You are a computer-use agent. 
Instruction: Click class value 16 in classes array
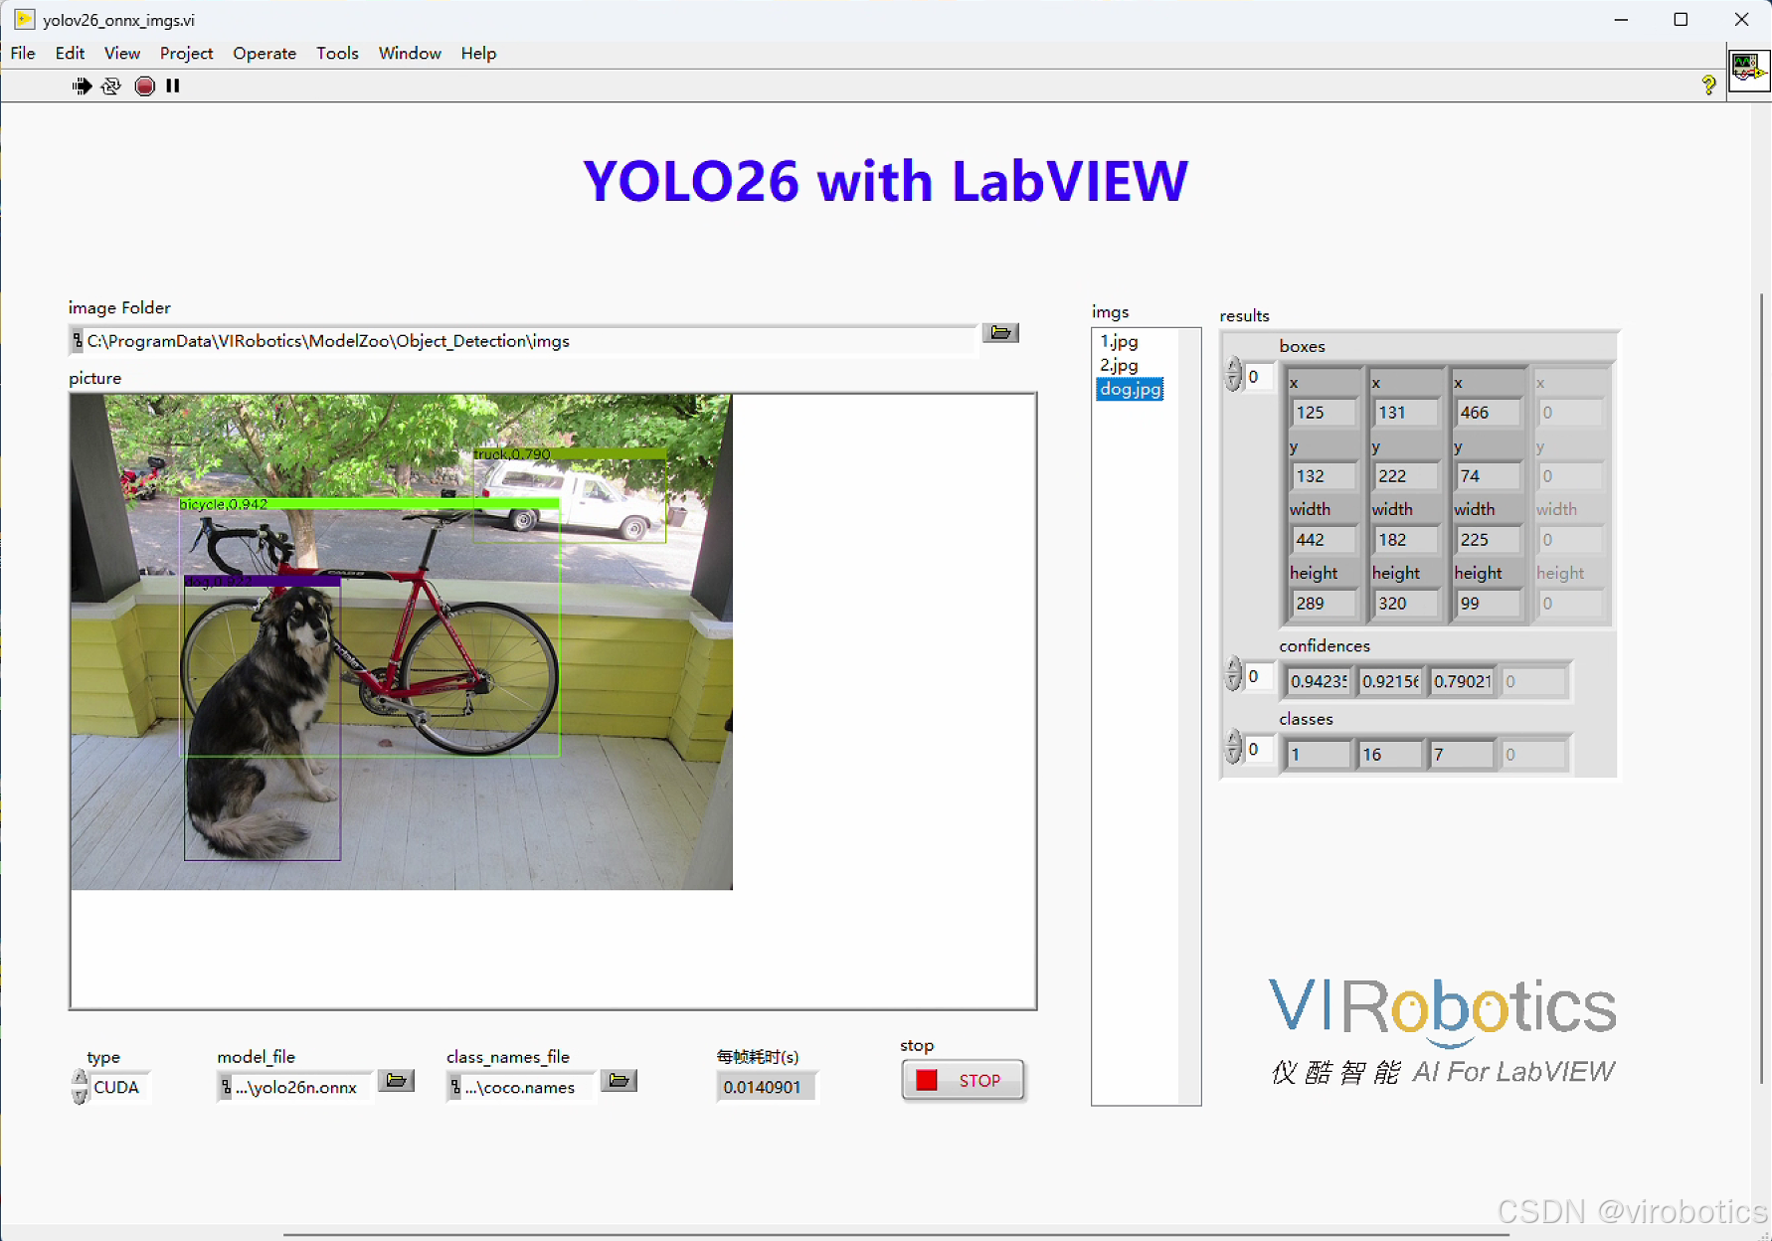tap(1391, 755)
